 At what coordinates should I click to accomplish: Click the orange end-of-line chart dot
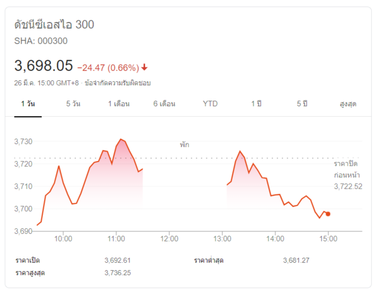328,214
